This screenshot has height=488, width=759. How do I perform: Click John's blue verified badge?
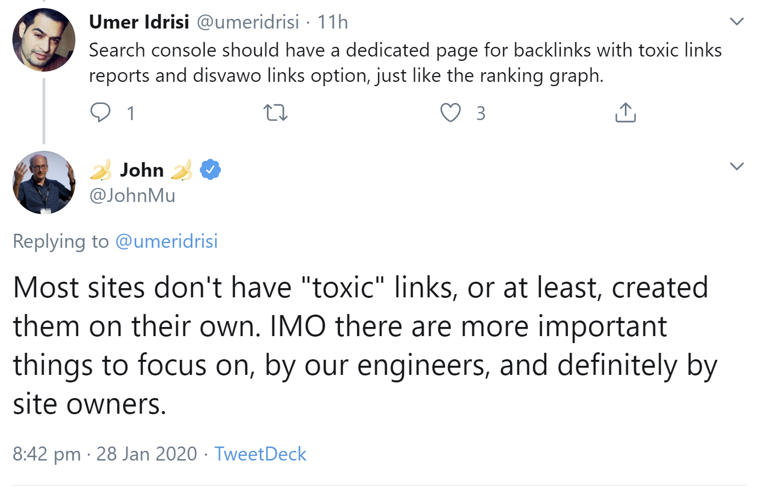coord(210,170)
